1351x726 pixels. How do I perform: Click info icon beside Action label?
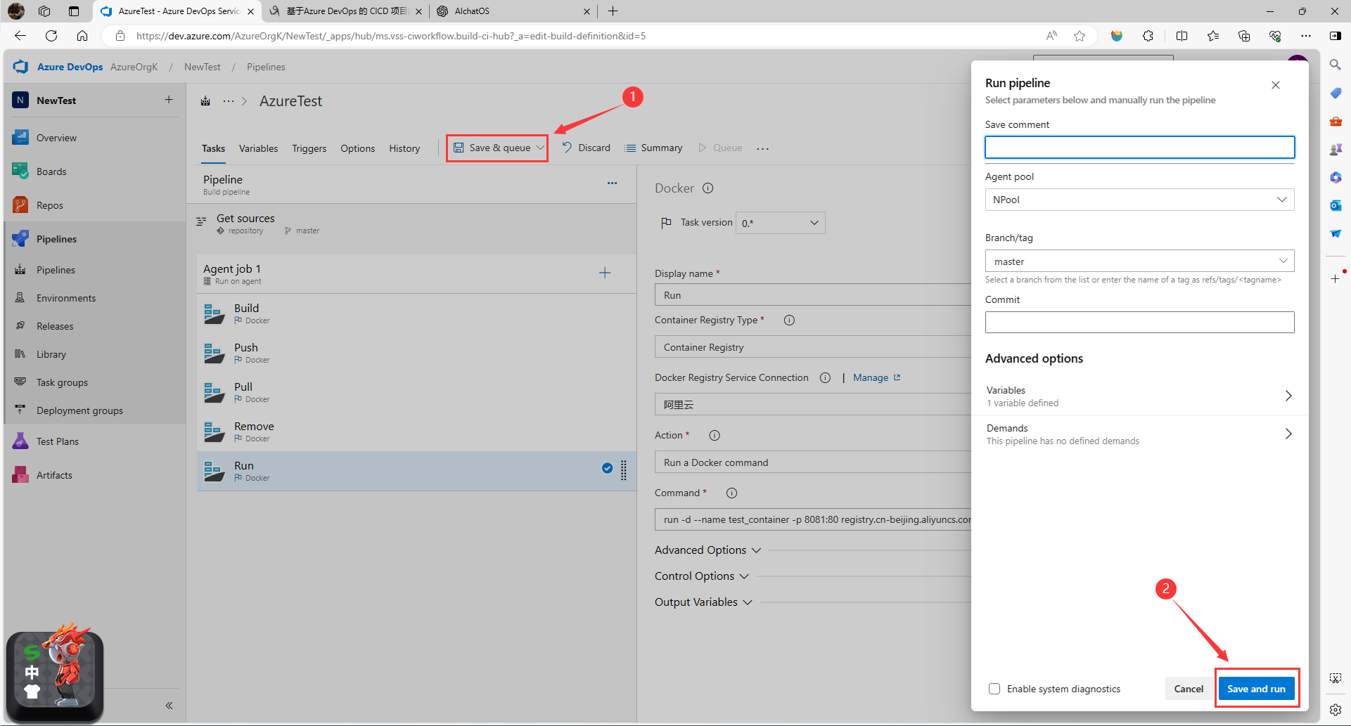pyautogui.click(x=715, y=435)
